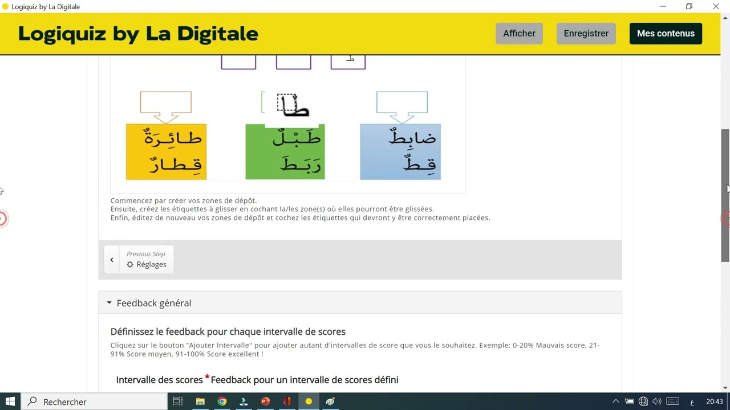Open File Explorer from taskbar
This screenshot has width=730, height=410.
pos(200,401)
